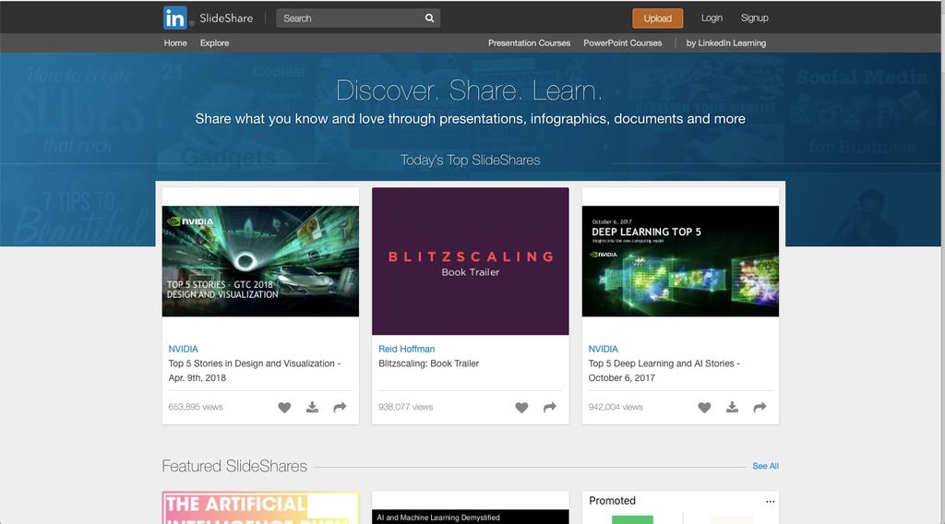The image size is (945, 524).
Task: Click the search magnifier icon
Action: [429, 18]
